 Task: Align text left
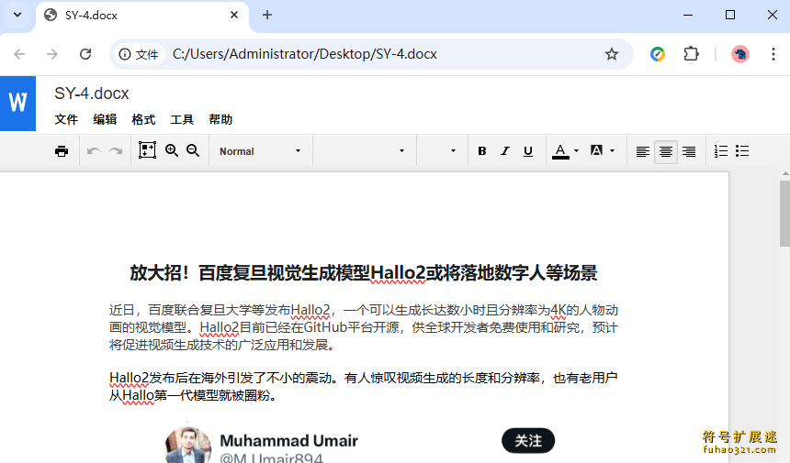pyautogui.click(x=642, y=151)
